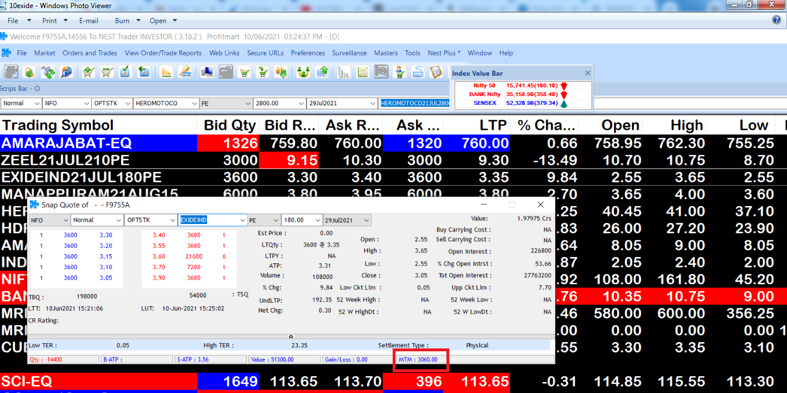Collapse the Snap Quote double-chevron expander

[291, 336]
